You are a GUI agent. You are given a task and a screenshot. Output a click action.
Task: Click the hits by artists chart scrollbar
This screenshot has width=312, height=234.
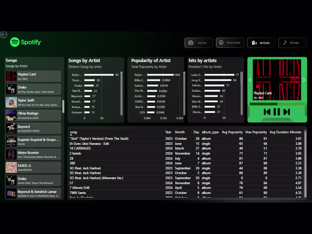[242, 77]
